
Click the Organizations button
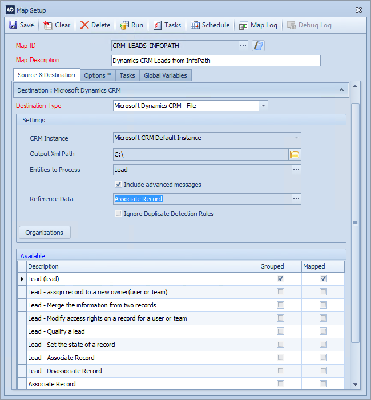45,233
